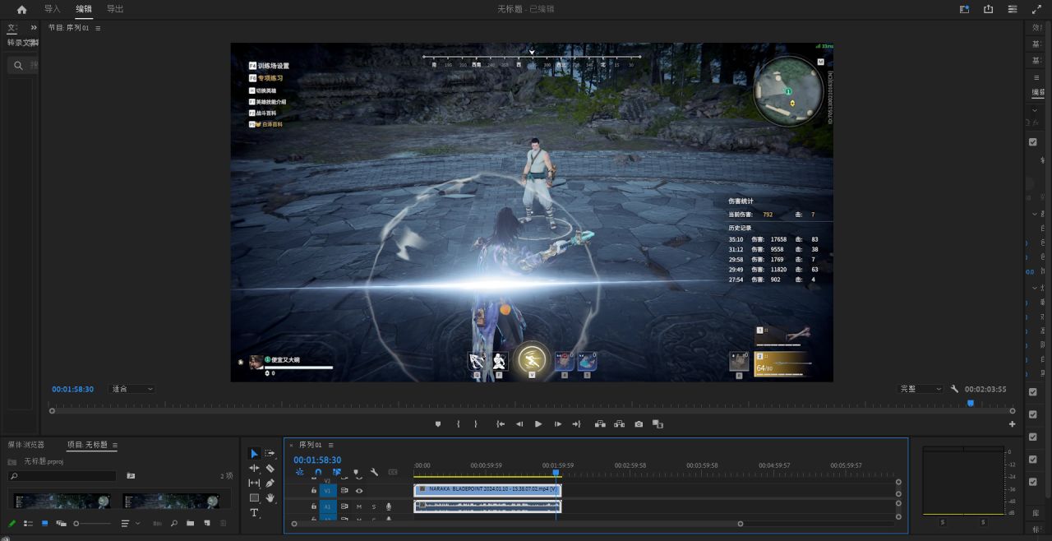Select the Razor tool in the toolbox
This screenshot has width=1052, height=541.
(270, 469)
